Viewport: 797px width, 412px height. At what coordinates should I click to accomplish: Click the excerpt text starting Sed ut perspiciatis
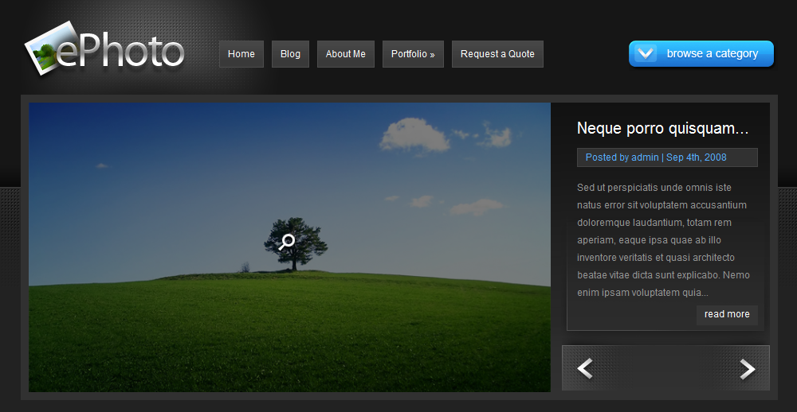click(663, 240)
